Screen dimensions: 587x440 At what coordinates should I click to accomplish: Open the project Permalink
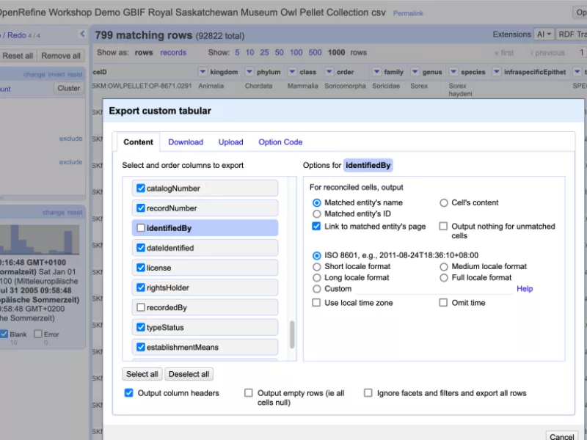click(408, 12)
